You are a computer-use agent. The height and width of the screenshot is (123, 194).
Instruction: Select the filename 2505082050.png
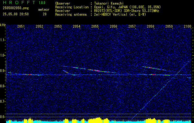click(x=16, y=8)
